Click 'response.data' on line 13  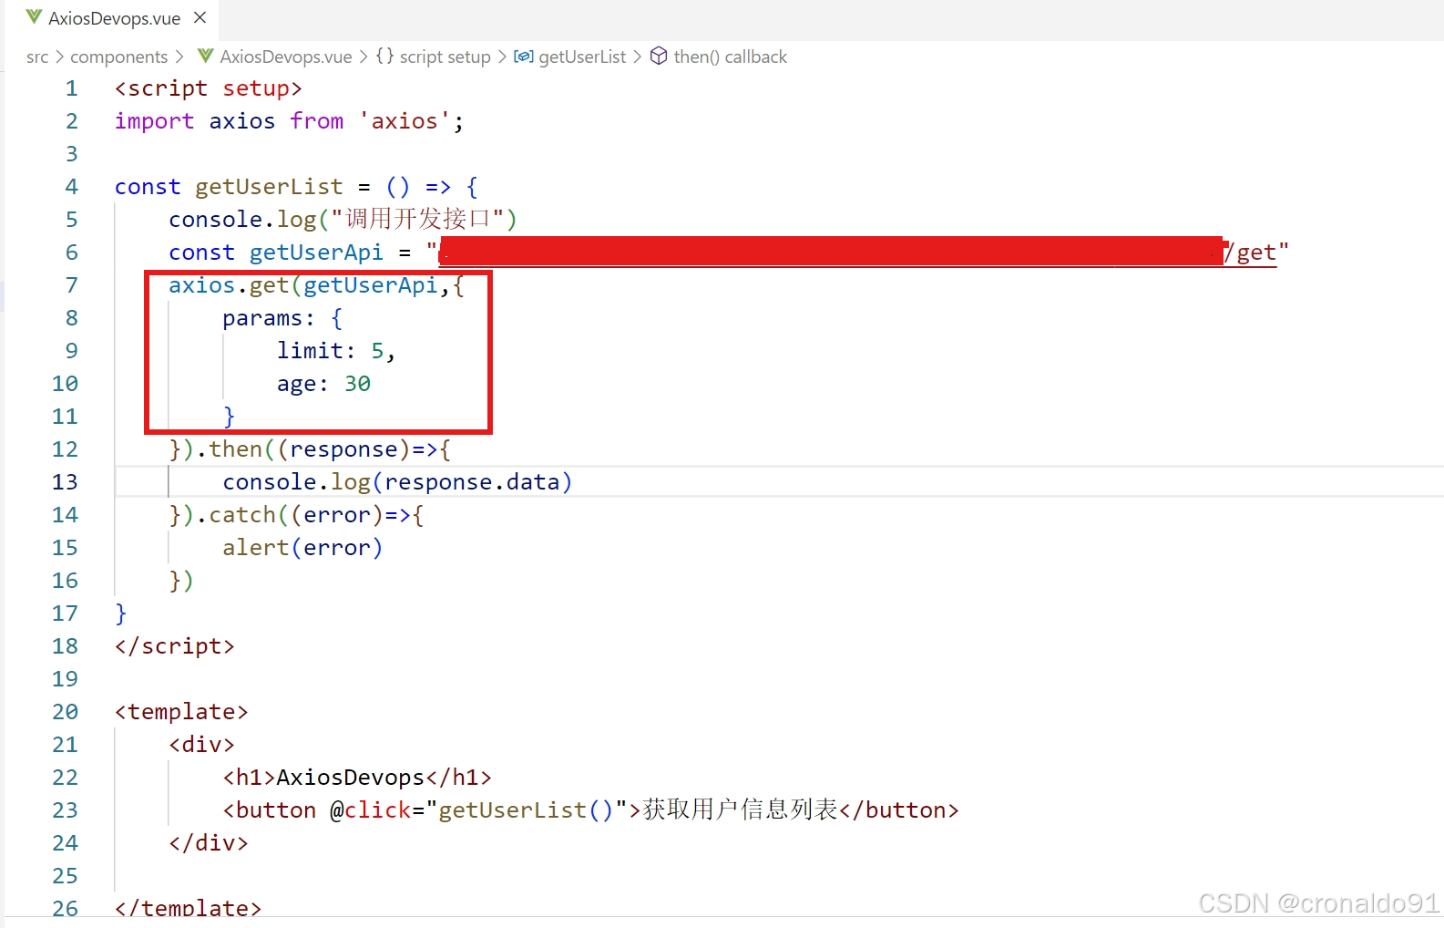pyautogui.click(x=472, y=482)
